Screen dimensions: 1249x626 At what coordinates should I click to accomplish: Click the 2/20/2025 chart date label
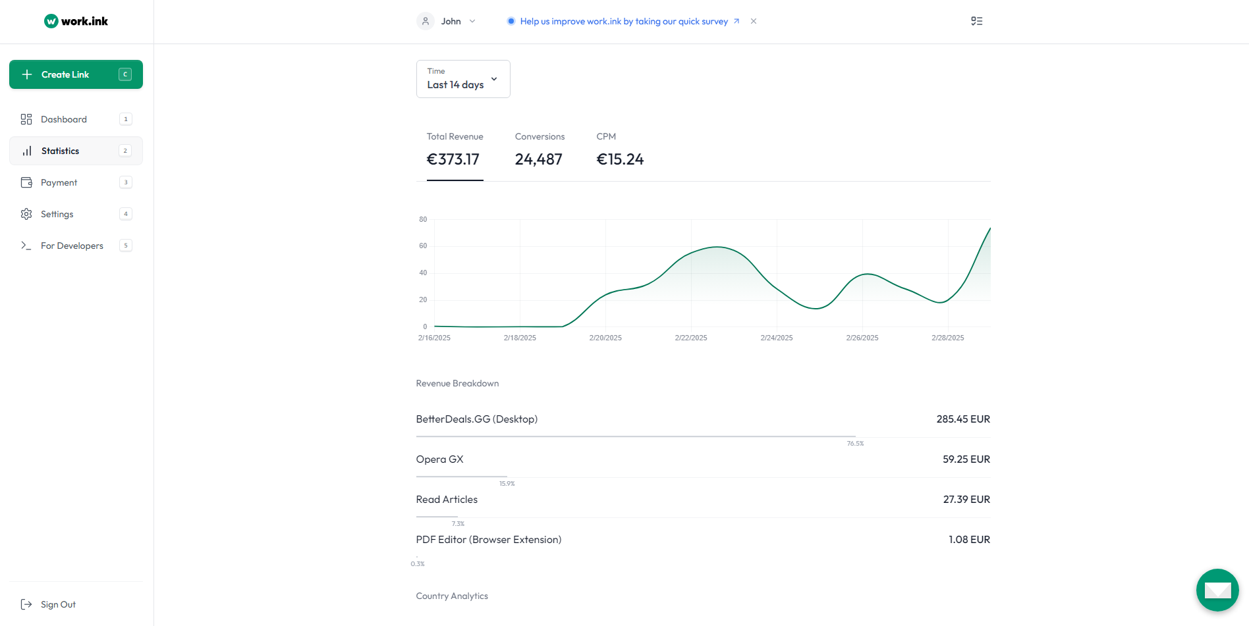tap(605, 338)
